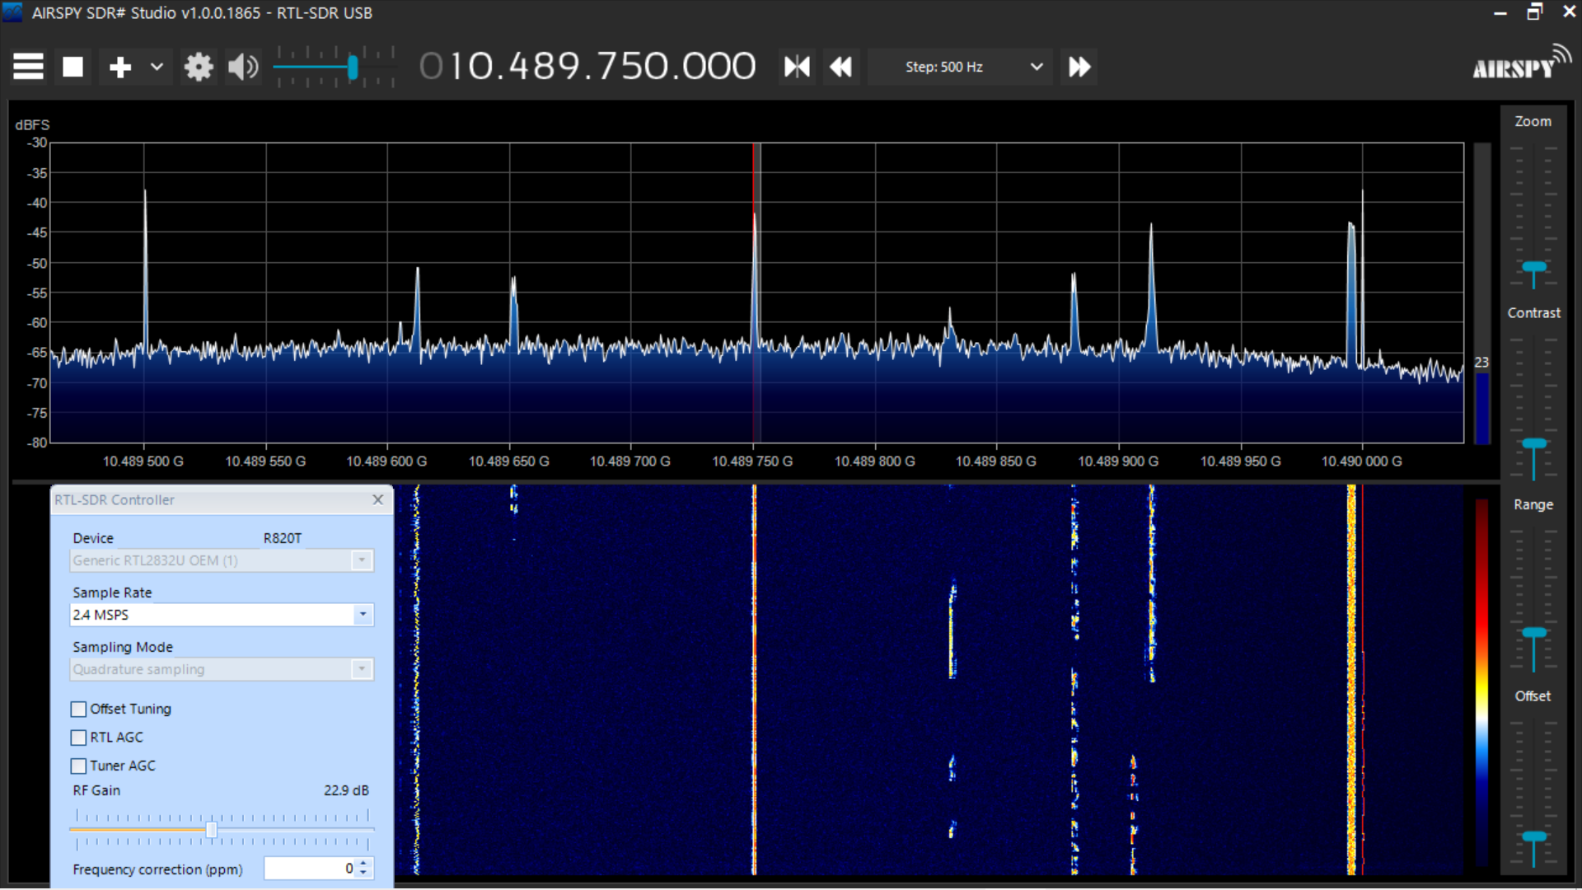Increase frequency correction with the up arrow
This screenshot has height=890, width=1582.
(x=363, y=863)
